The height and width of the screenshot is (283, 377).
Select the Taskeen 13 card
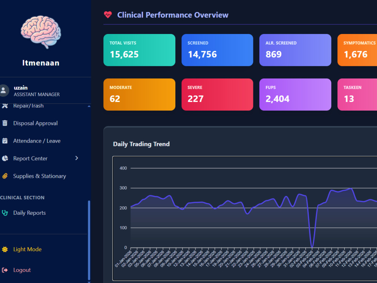(x=357, y=95)
